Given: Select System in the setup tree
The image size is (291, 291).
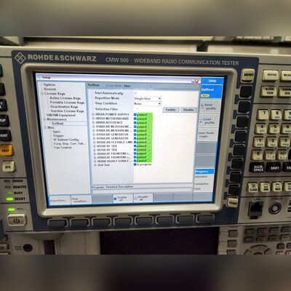Looking at the screenshot, I should tap(49, 84).
